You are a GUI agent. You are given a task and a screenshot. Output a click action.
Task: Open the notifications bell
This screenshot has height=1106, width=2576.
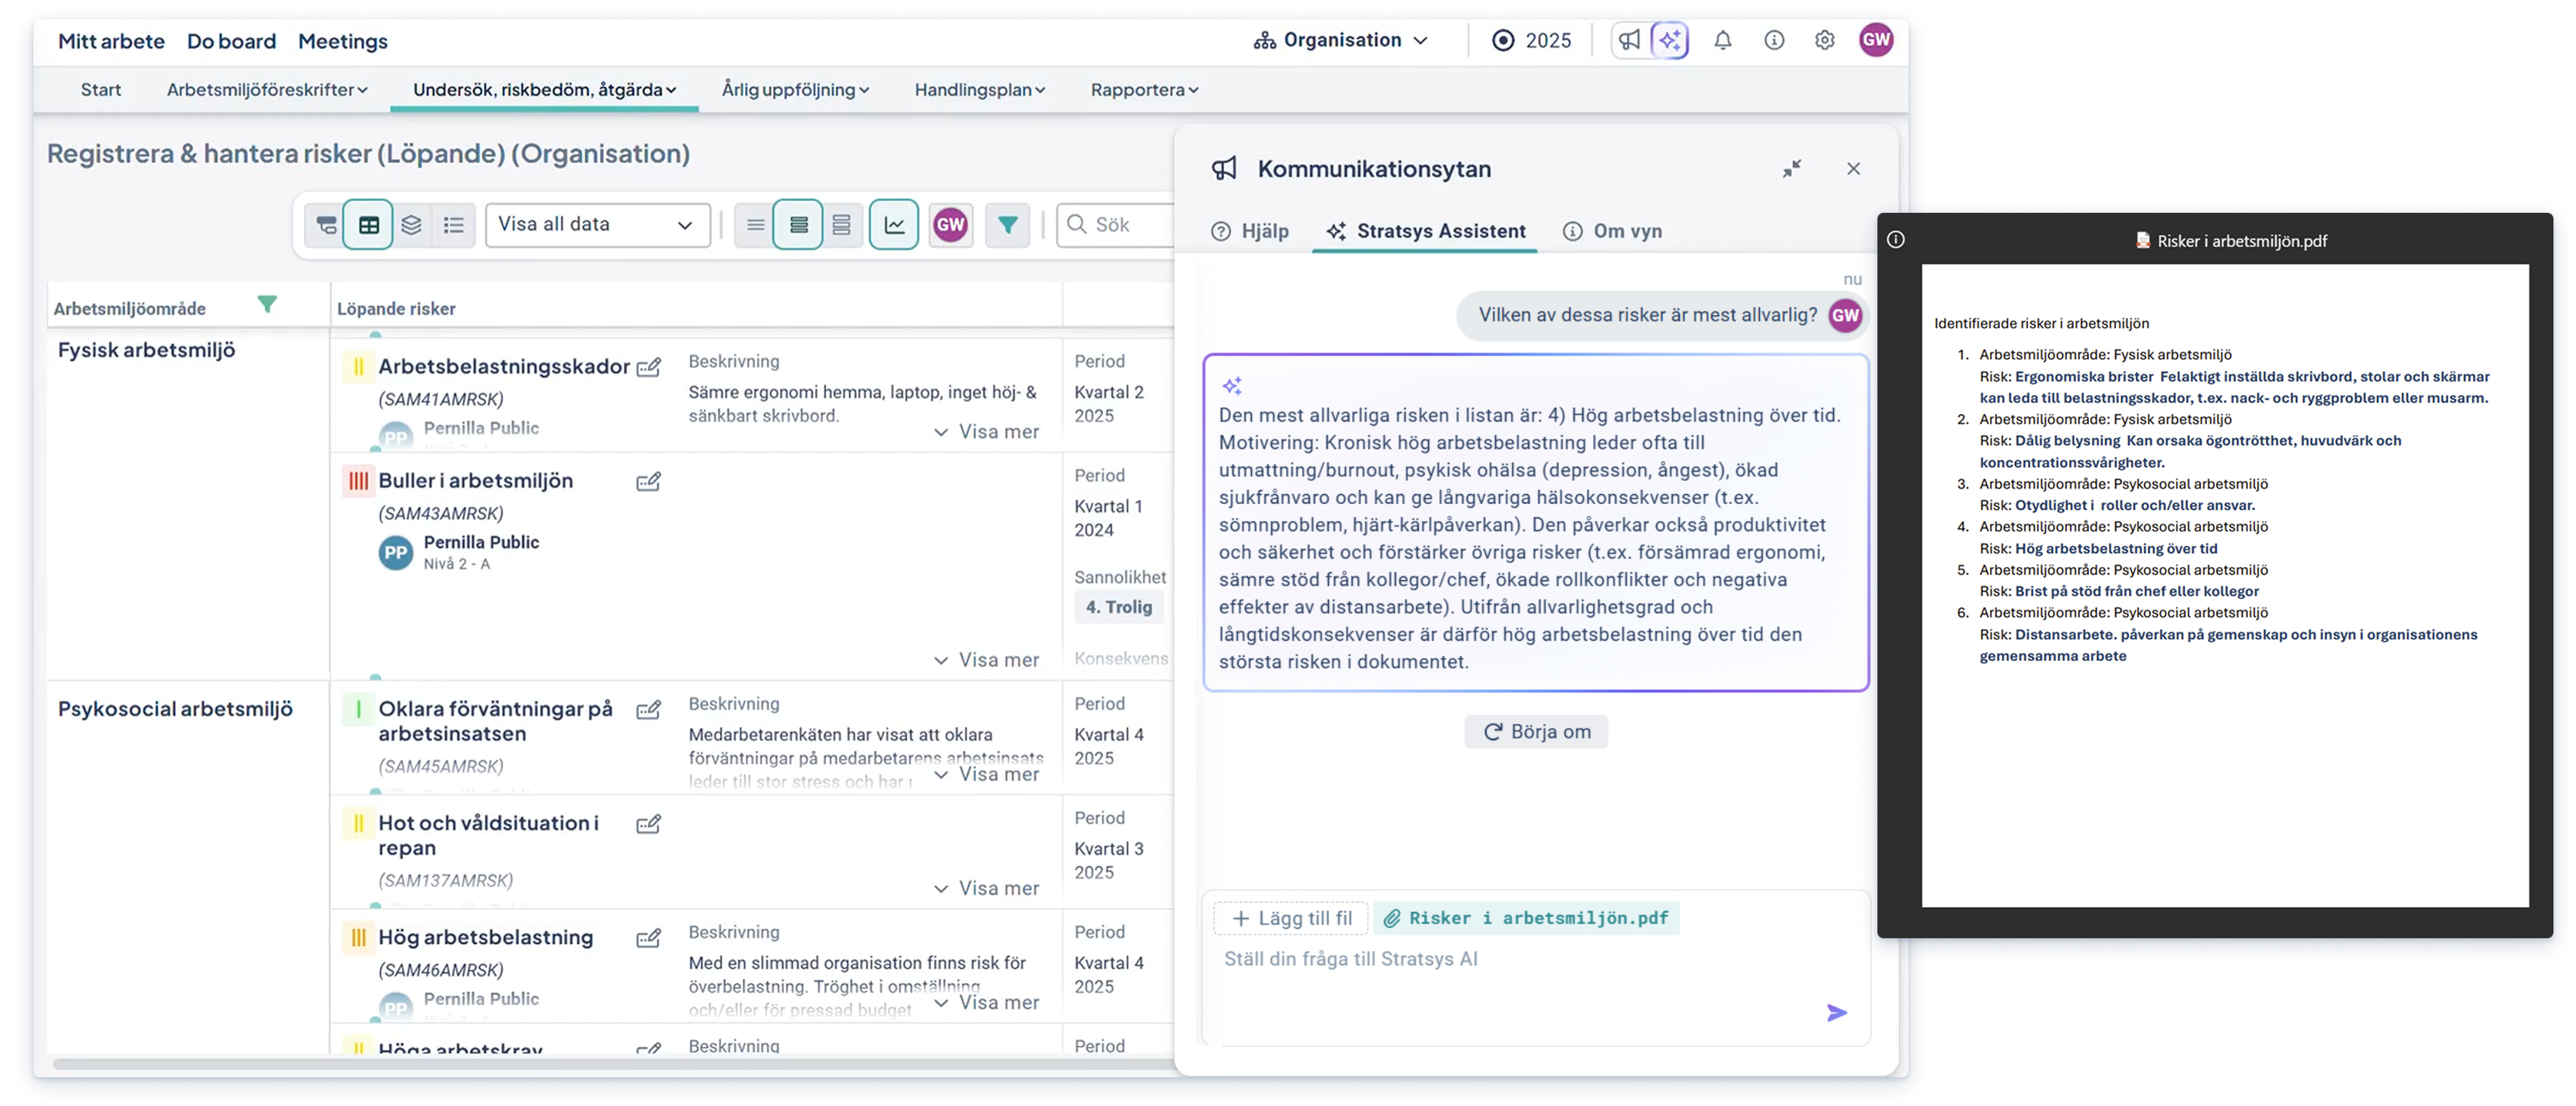[1722, 41]
